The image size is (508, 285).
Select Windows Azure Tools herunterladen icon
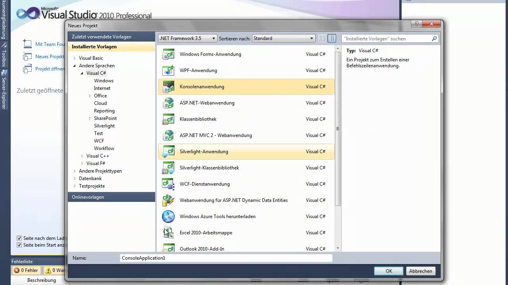(x=168, y=217)
